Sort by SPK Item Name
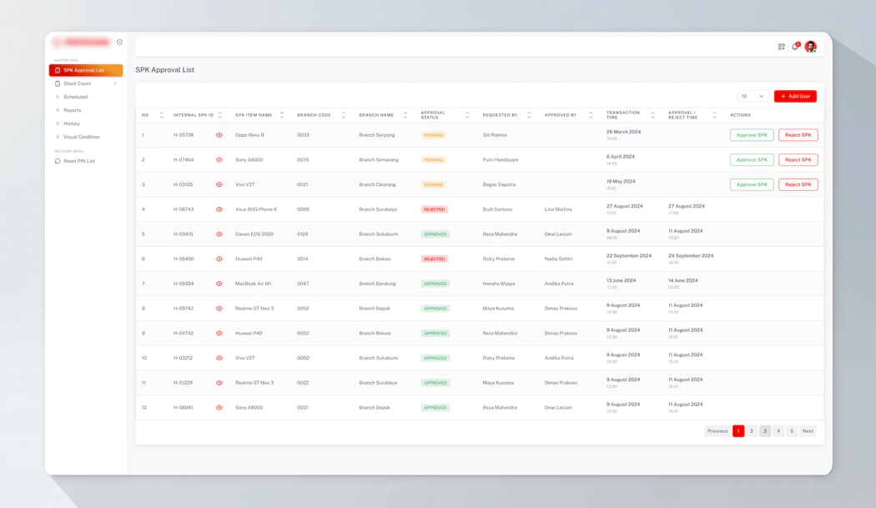 click(282, 115)
